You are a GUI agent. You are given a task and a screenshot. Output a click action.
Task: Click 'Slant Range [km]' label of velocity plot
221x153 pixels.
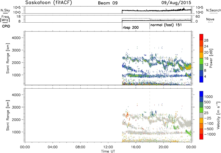8,115
